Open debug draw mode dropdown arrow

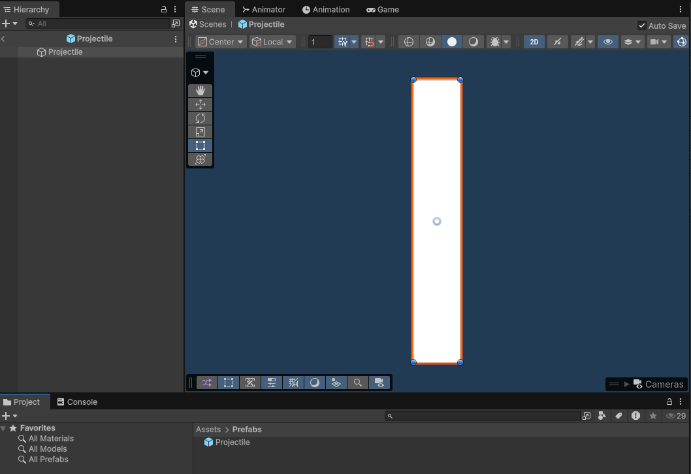[506, 42]
